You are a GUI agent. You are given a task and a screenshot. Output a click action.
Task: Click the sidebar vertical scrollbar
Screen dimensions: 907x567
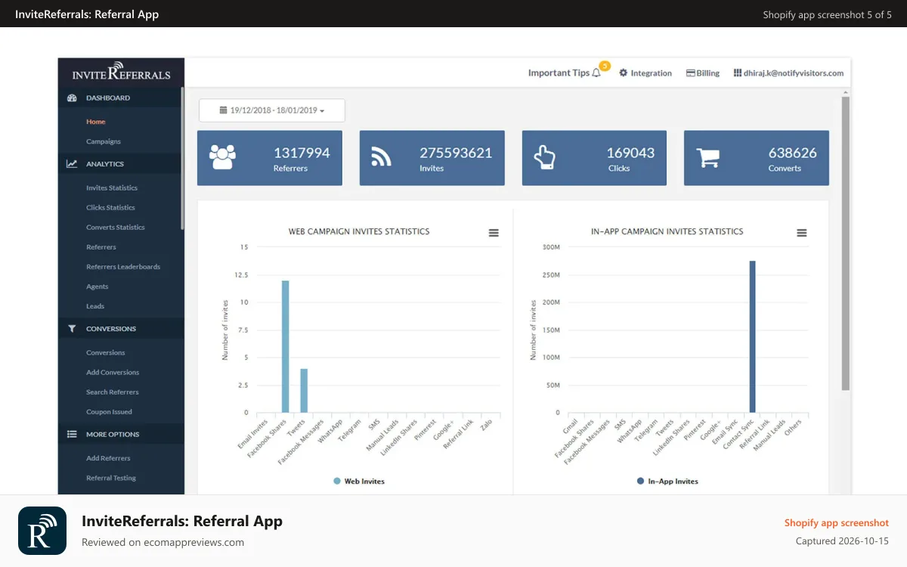182,159
